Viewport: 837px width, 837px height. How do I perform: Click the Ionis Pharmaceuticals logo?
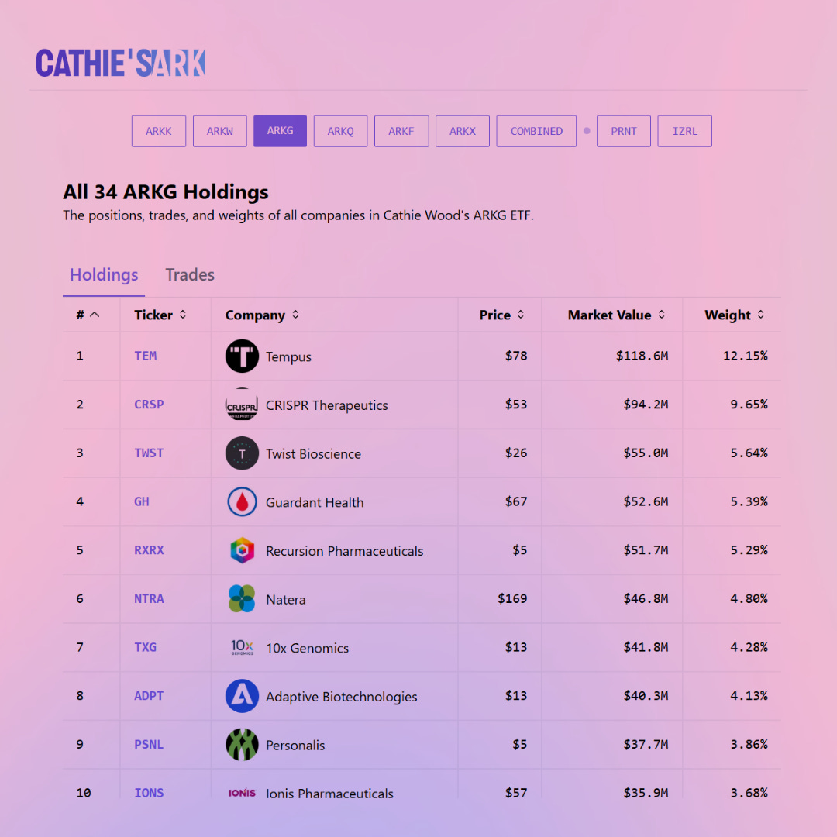pos(242,793)
